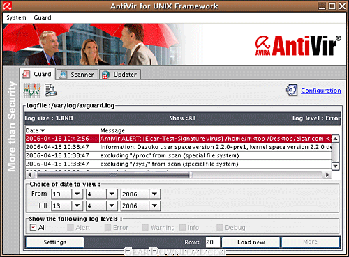Click the horizontal scrollbar thumb of log
This screenshot has height=257, width=349.
click(114, 175)
